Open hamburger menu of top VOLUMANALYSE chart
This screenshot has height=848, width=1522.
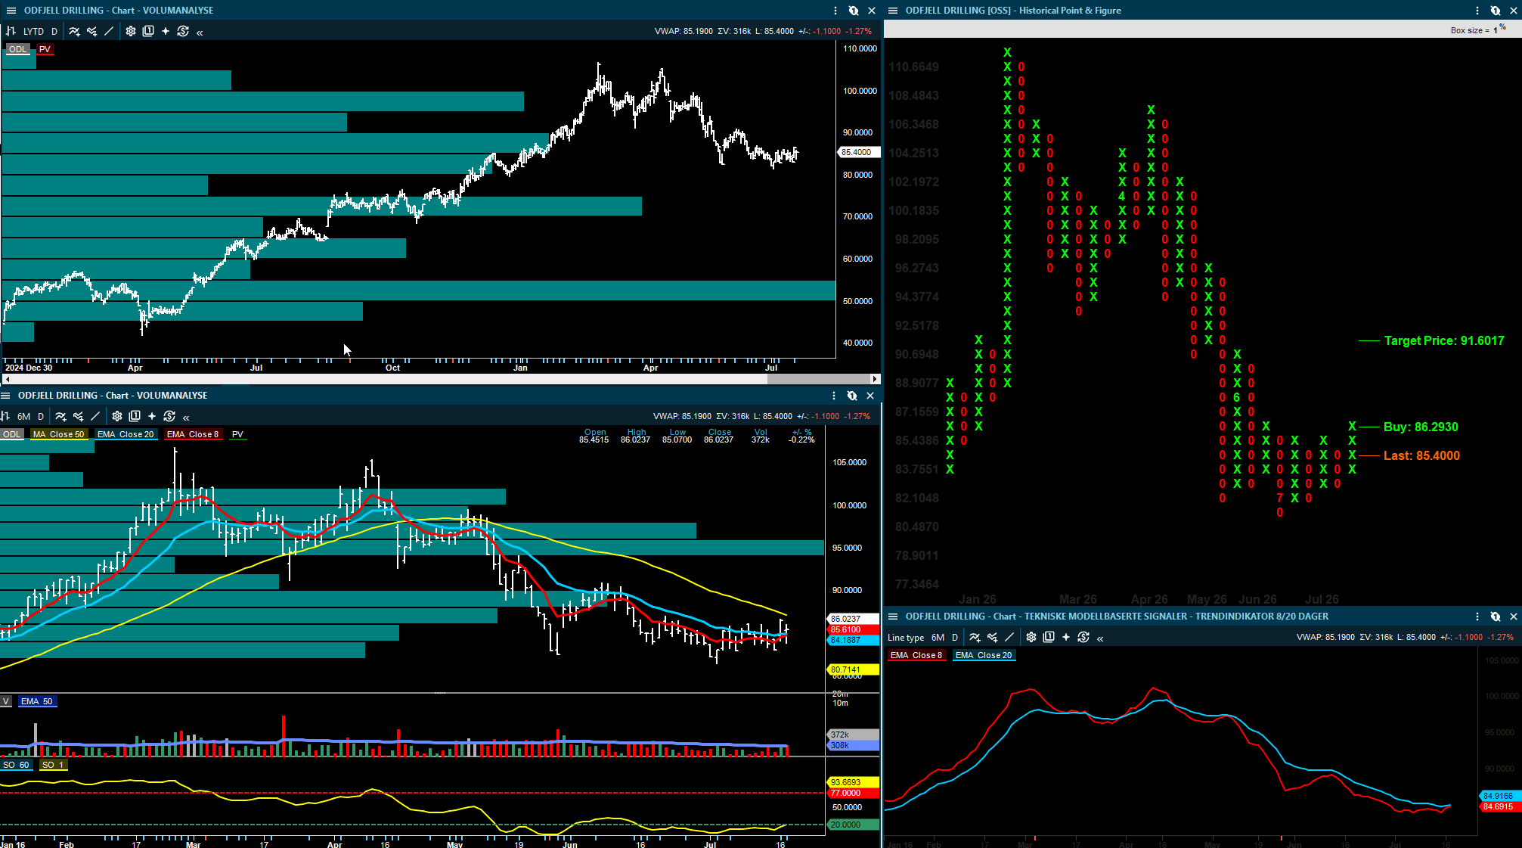coord(11,11)
